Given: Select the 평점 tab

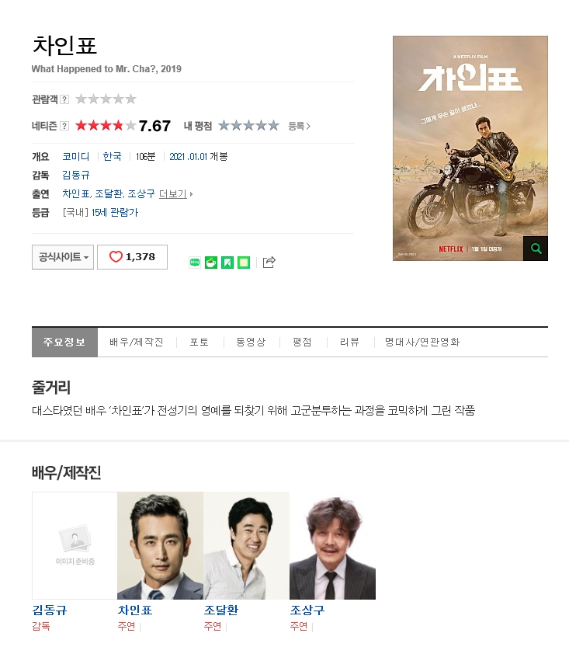Looking at the screenshot, I should [302, 342].
